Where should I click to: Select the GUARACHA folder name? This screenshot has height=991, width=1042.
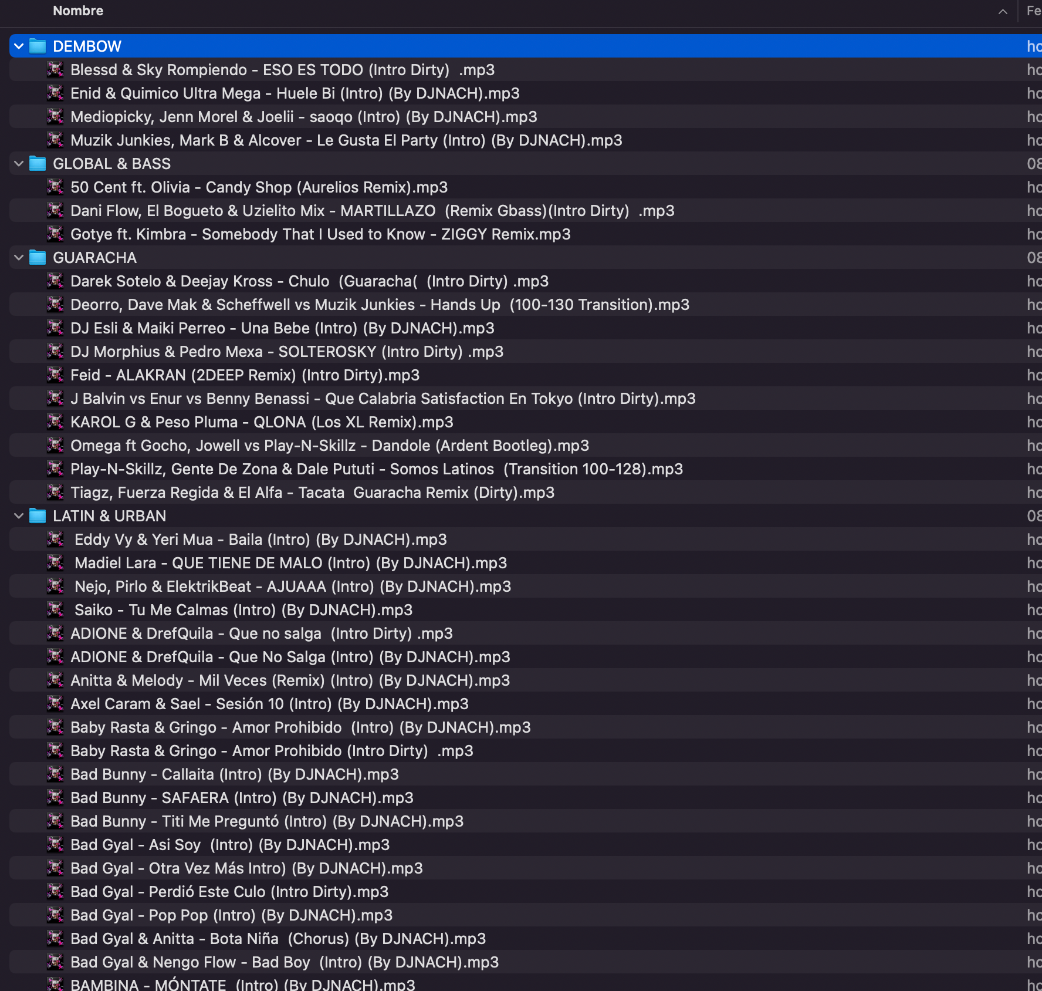pyautogui.click(x=94, y=258)
